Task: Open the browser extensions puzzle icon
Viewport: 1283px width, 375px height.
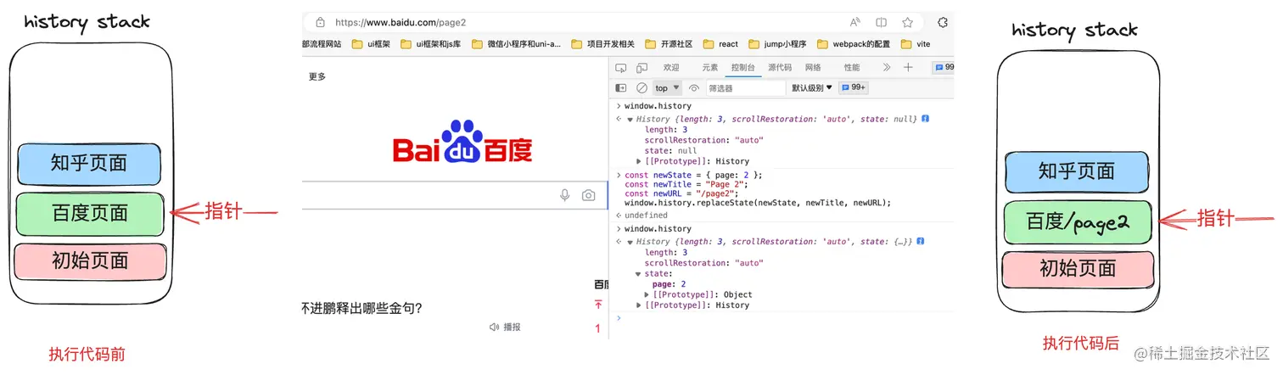Action: tap(943, 23)
